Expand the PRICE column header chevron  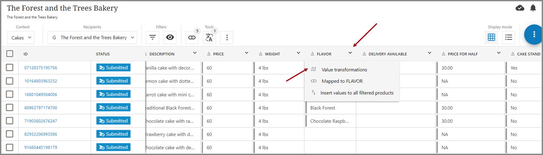[247, 53]
